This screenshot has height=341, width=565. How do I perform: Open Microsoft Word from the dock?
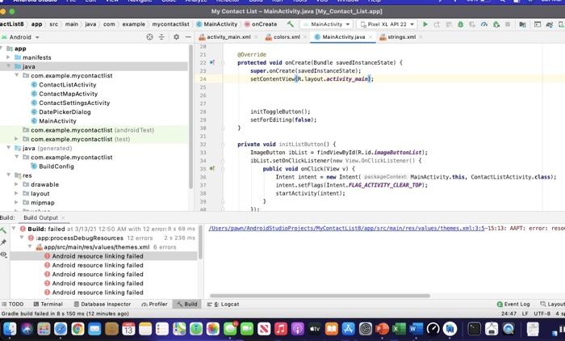tap(416, 329)
